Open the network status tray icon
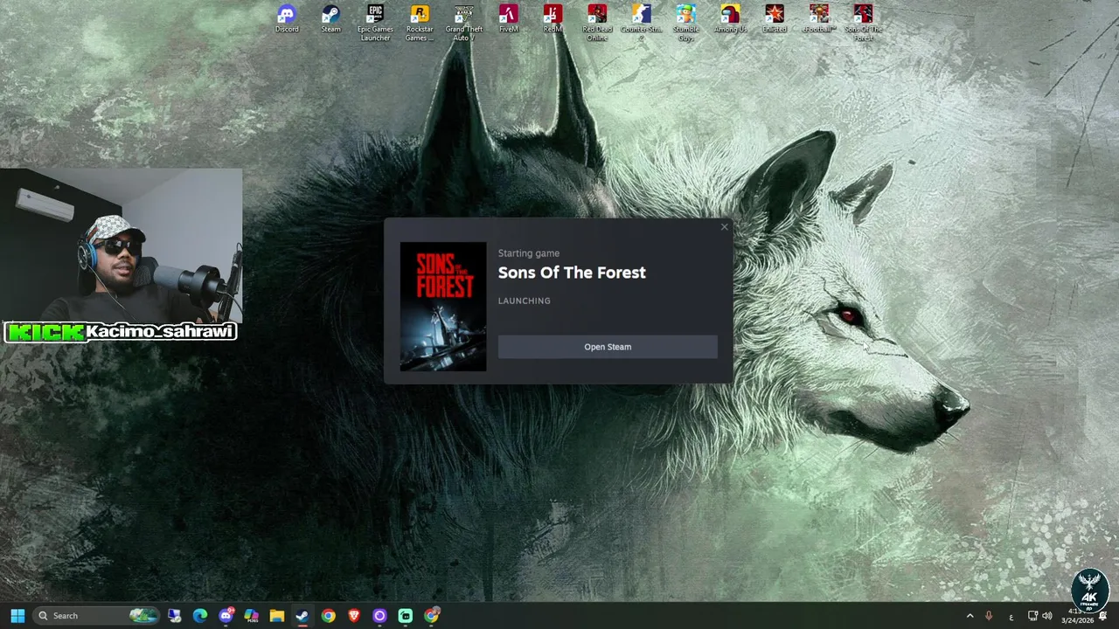This screenshot has width=1119, height=629. click(1032, 616)
